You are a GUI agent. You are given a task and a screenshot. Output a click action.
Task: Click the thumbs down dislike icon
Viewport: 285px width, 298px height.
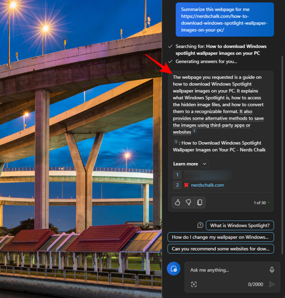[x=188, y=203]
